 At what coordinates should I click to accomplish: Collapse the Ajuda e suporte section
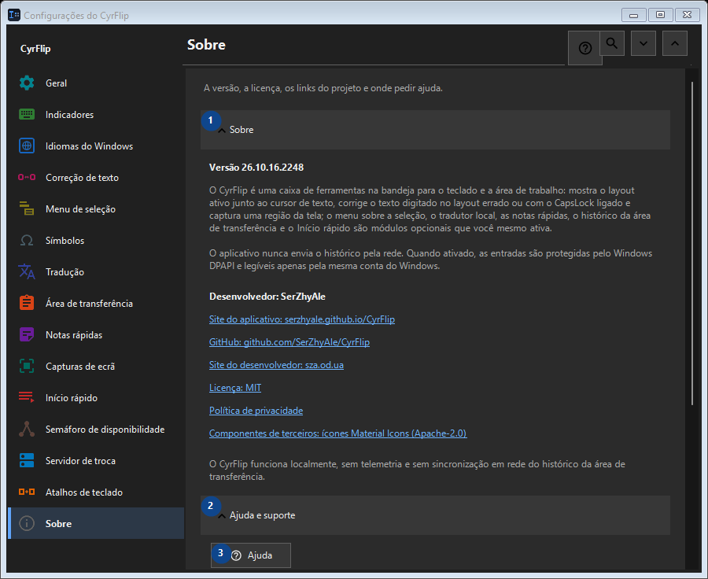(435, 515)
